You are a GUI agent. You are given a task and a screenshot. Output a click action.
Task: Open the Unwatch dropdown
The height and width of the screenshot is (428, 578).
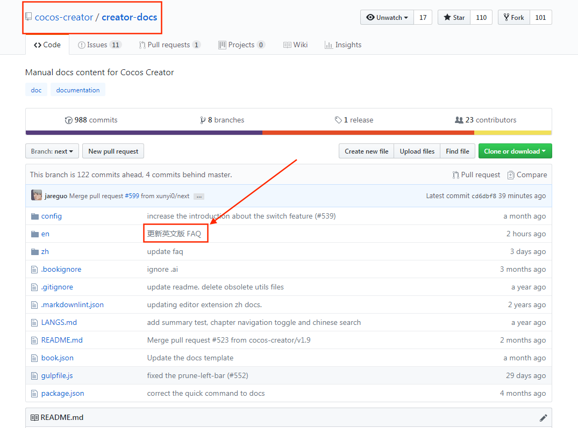click(x=387, y=17)
